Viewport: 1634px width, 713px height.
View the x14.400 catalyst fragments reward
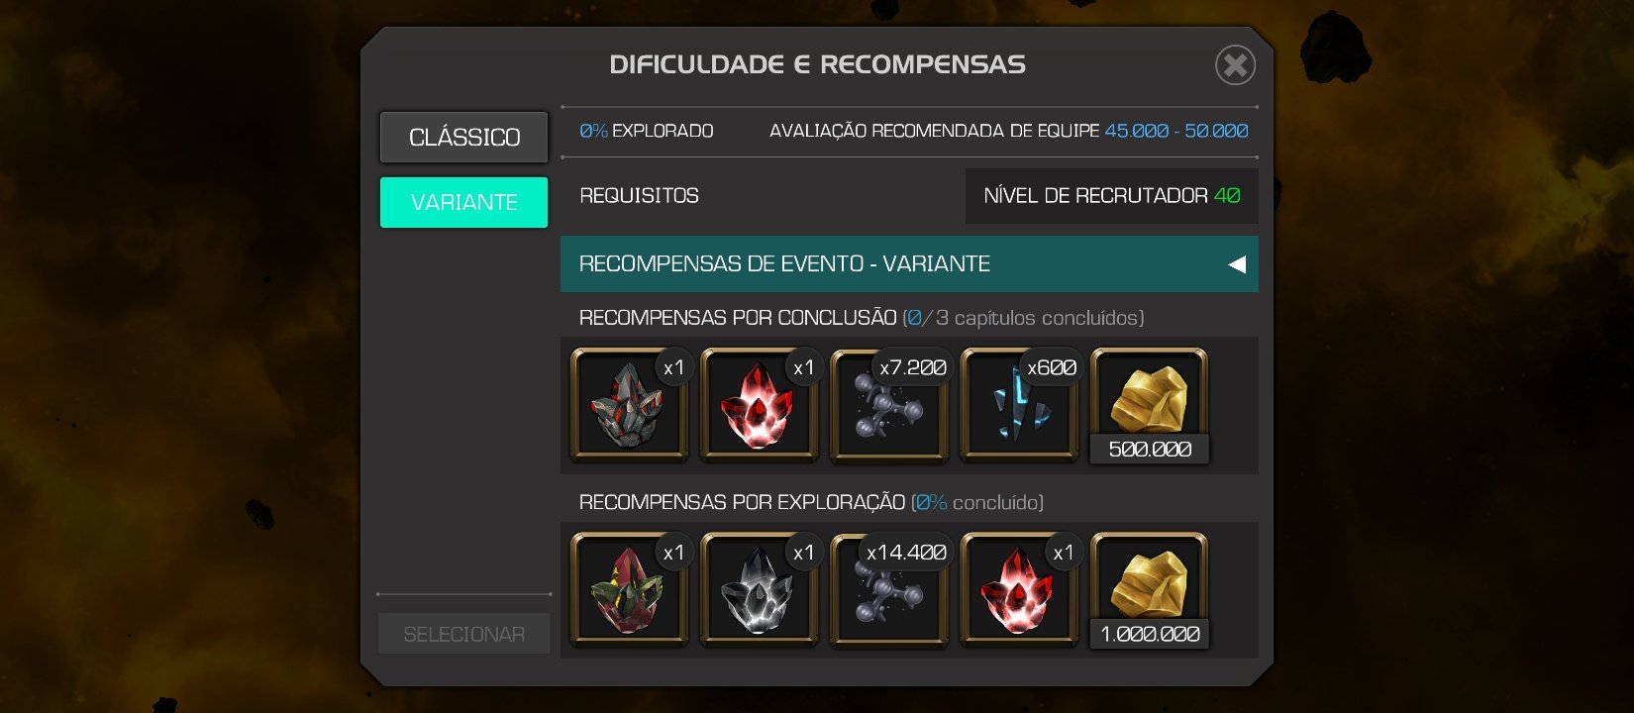(x=889, y=590)
